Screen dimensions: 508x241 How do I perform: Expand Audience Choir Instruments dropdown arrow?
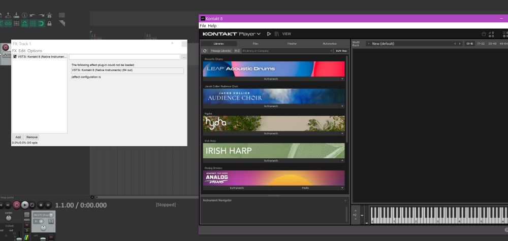tap(342, 106)
